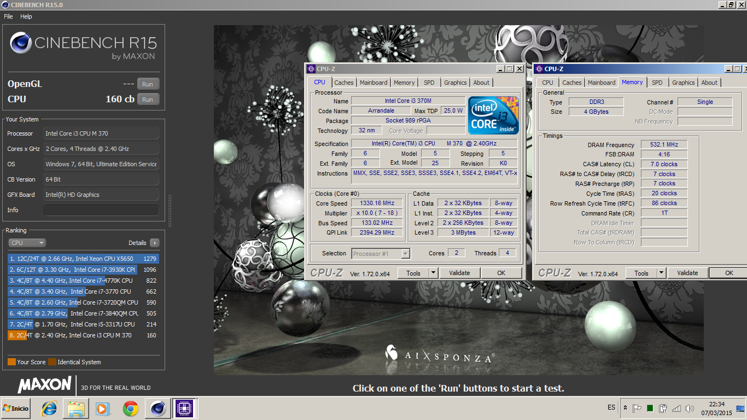The image size is (747, 420).
Task: Switch to Mainboard tab in left CPU-Z
Action: 373,83
